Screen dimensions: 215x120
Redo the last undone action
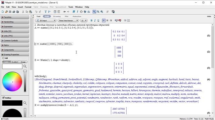[x=40, y=12]
